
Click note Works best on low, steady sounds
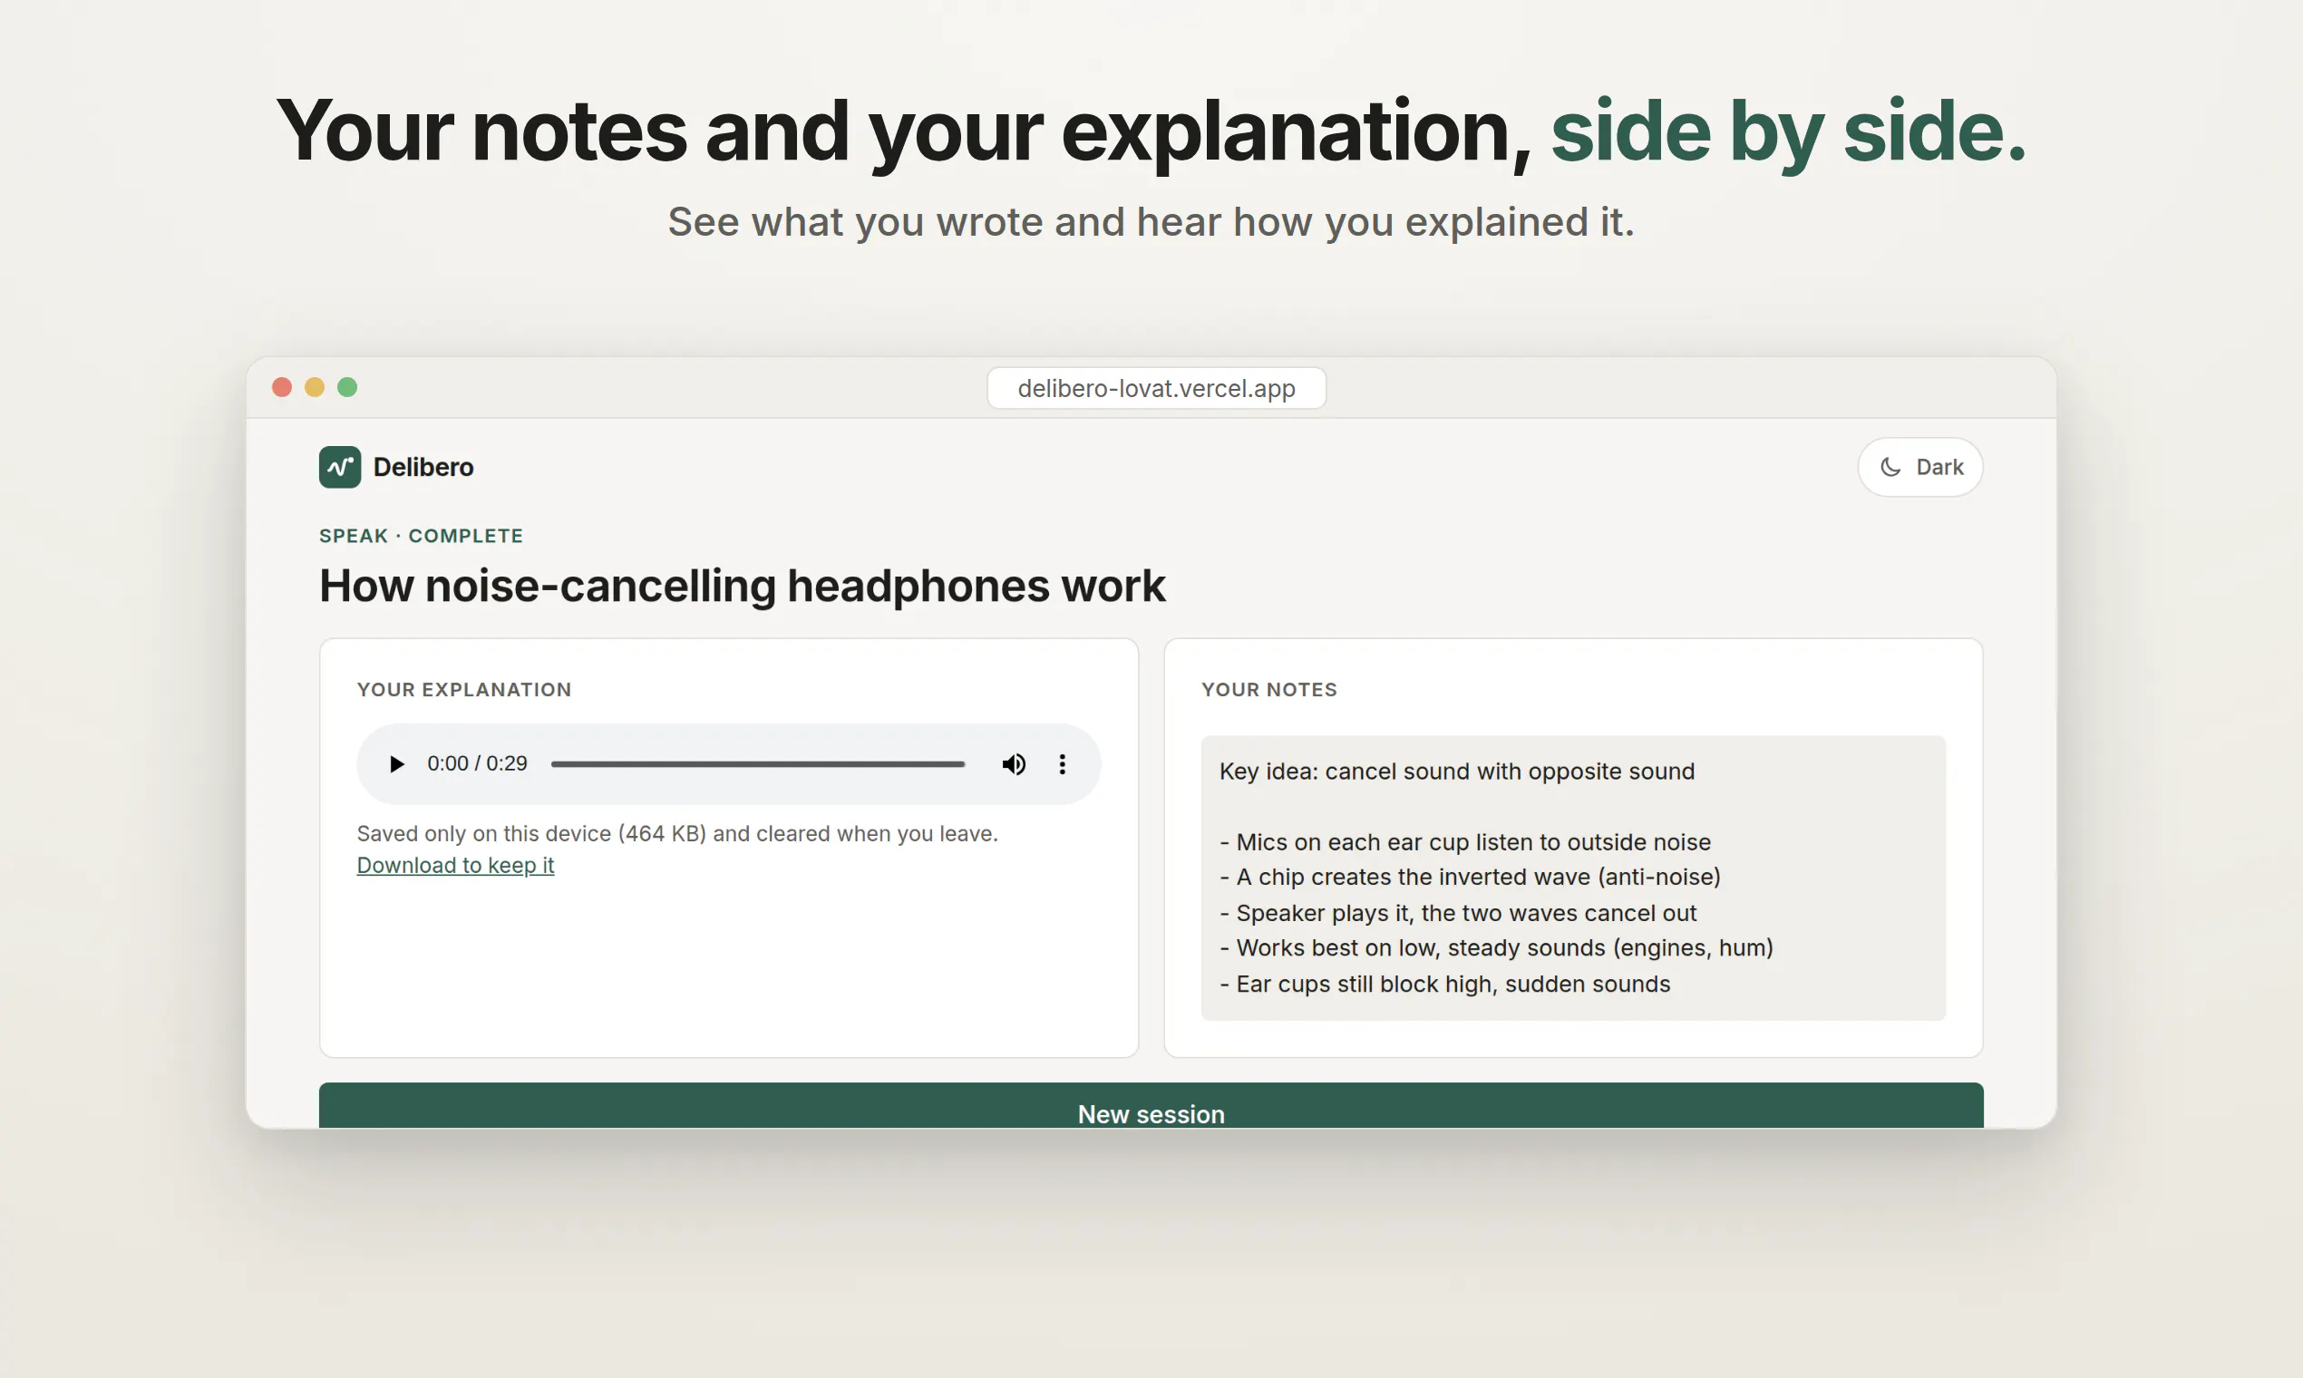[x=1495, y=948]
